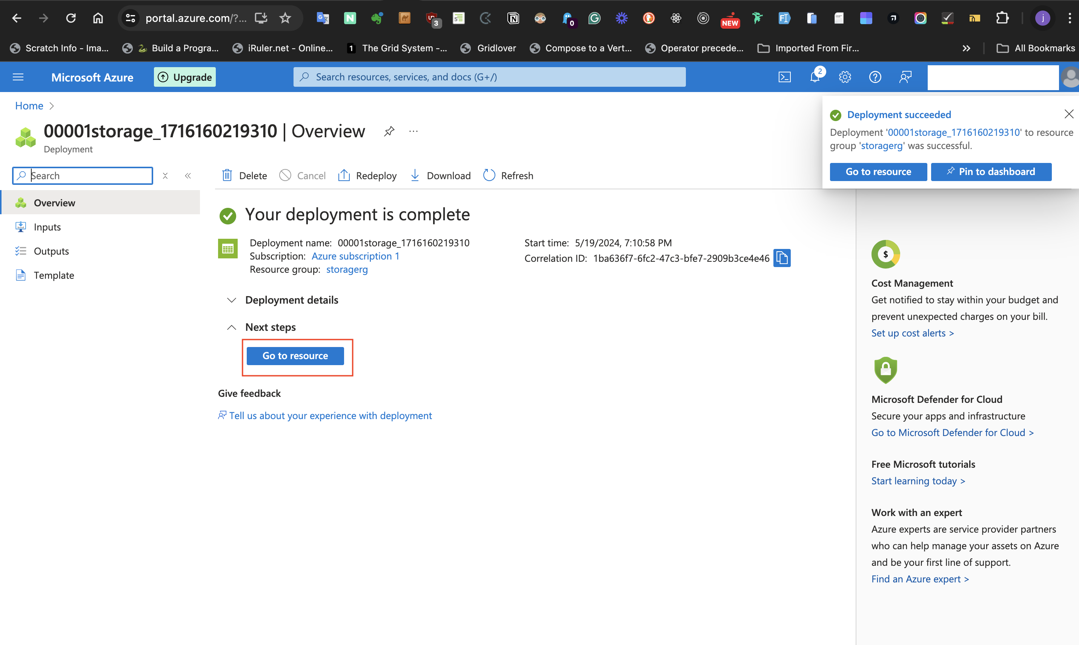Click the Delete toolbar button
1079x645 pixels.
(244, 176)
